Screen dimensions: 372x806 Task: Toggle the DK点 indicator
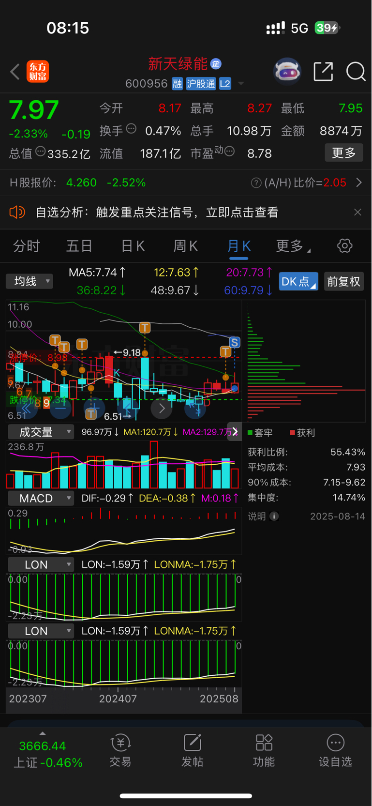click(298, 282)
